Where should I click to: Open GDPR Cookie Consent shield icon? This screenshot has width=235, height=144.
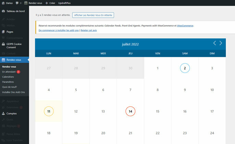pyautogui.click(x=3, y=44)
